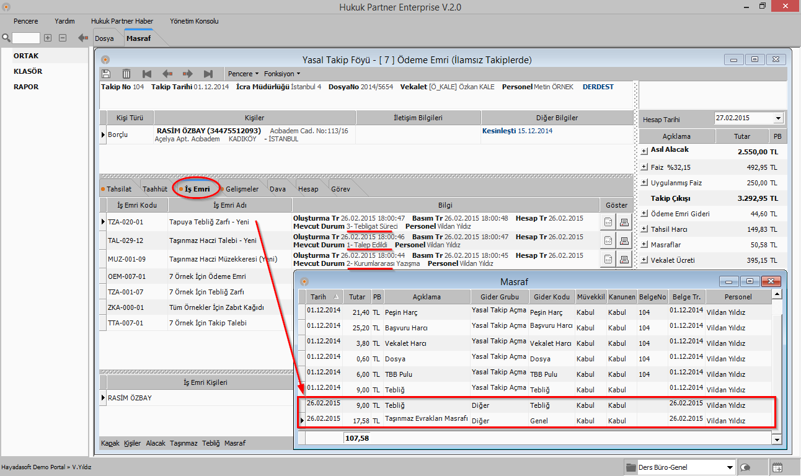Screen dimensions: 801x476
Task: Click folder icon beside Ders Büro-Genel
Action: tap(631, 467)
